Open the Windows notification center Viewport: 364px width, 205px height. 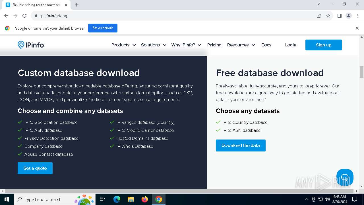pyautogui.click(x=355, y=199)
